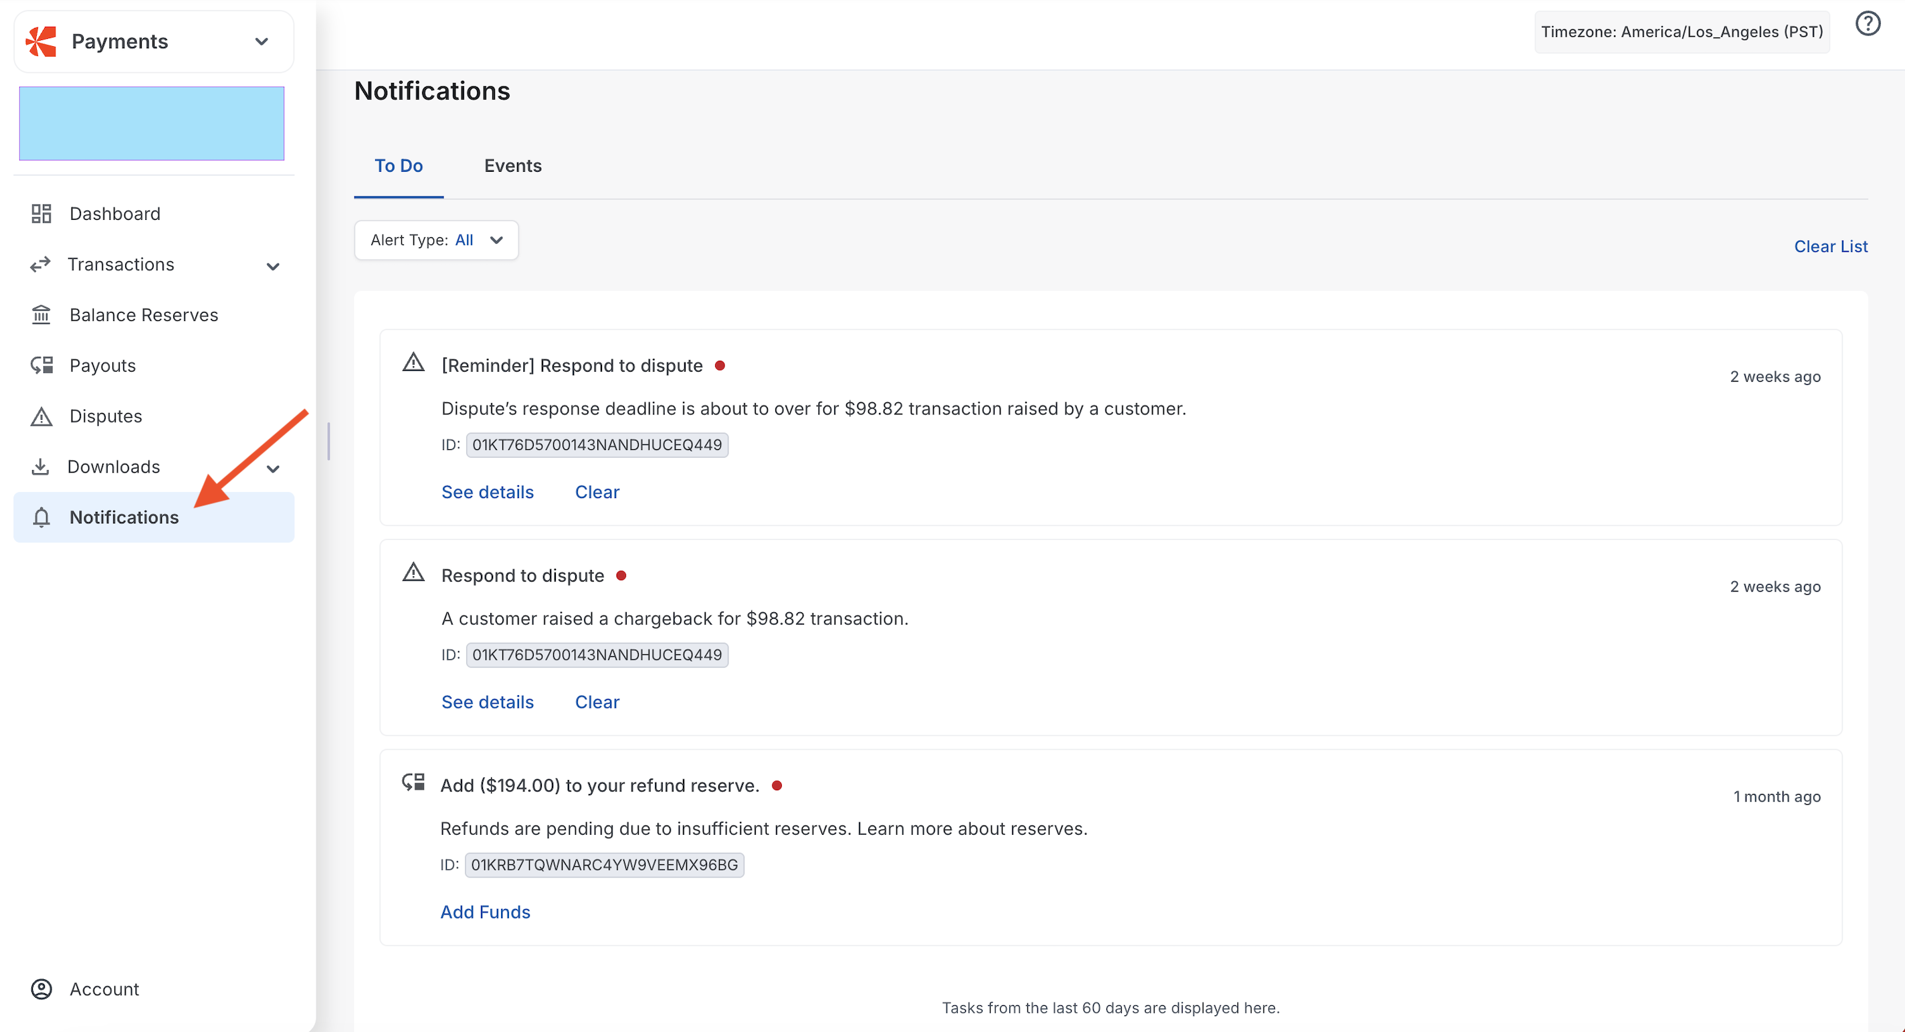Image resolution: width=1905 pixels, height=1032 pixels.
Task: Click the Disputes warning triangle icon
Action: coord(41,416)
